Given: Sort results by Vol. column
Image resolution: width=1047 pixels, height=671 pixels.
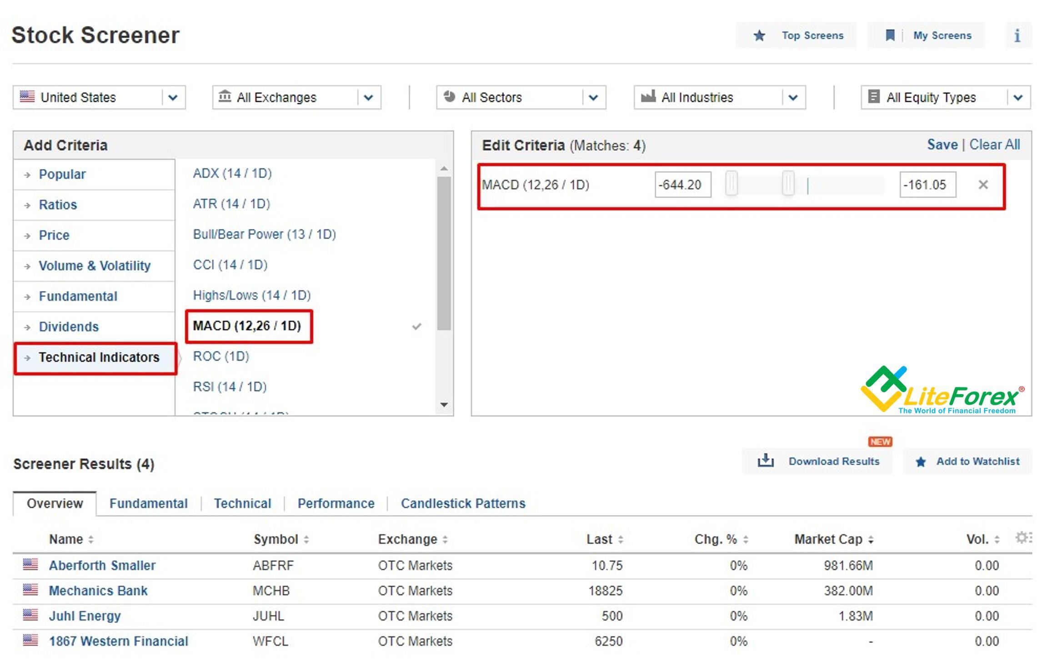Looking at the screenshot, I should tap(983, 539).
